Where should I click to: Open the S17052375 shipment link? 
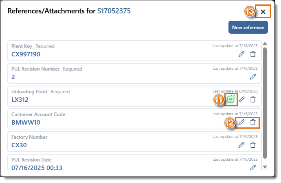[114, 11]
